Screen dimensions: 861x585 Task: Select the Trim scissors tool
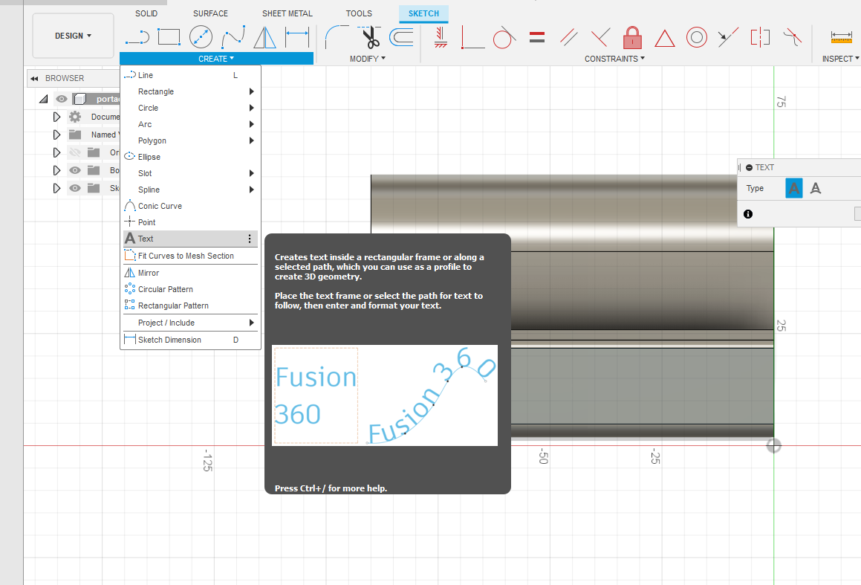pos(370,36)
